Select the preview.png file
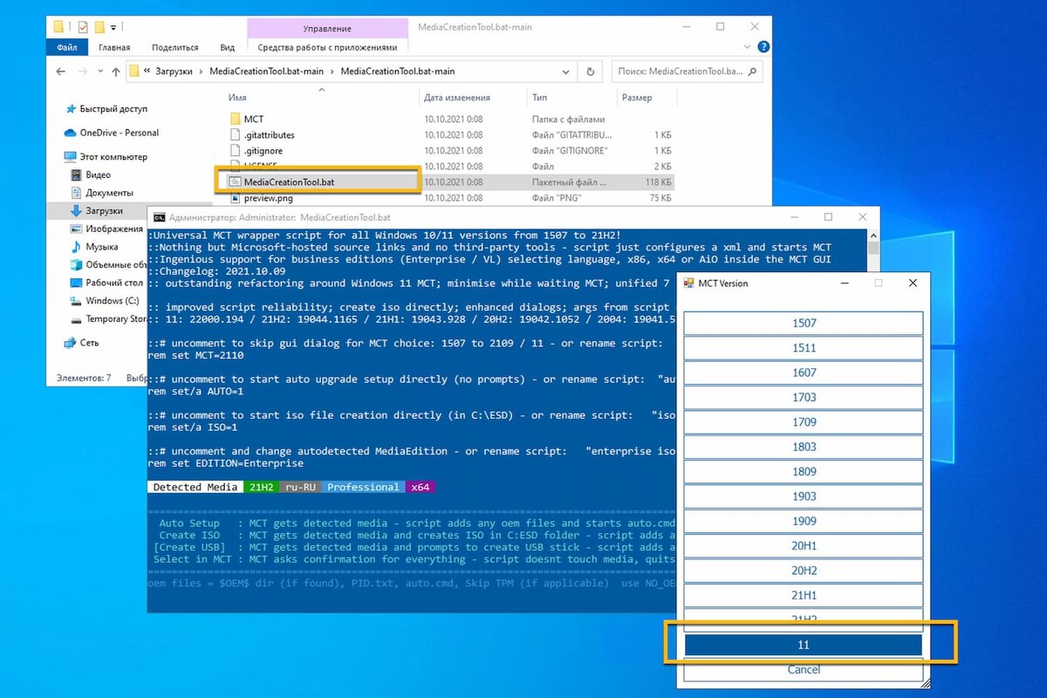This screenshot has height=698, width=1047. 268,198
